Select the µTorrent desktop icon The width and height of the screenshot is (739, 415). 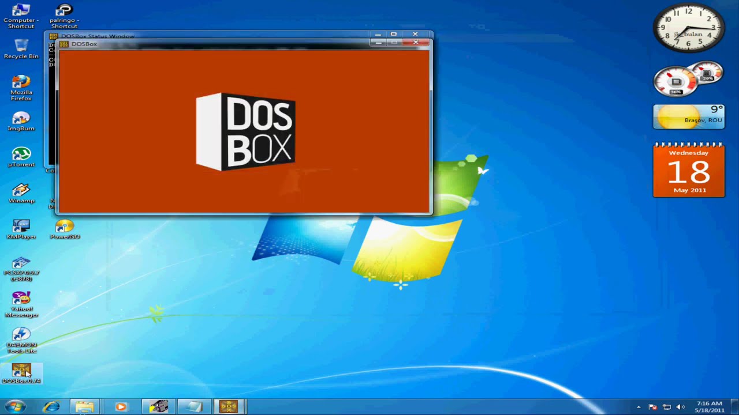21,157
